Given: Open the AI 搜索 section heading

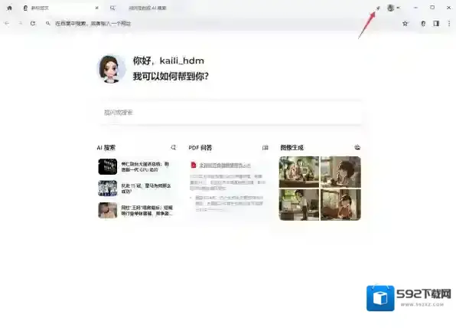Looking at the screenshot, I should click(106, 148).
